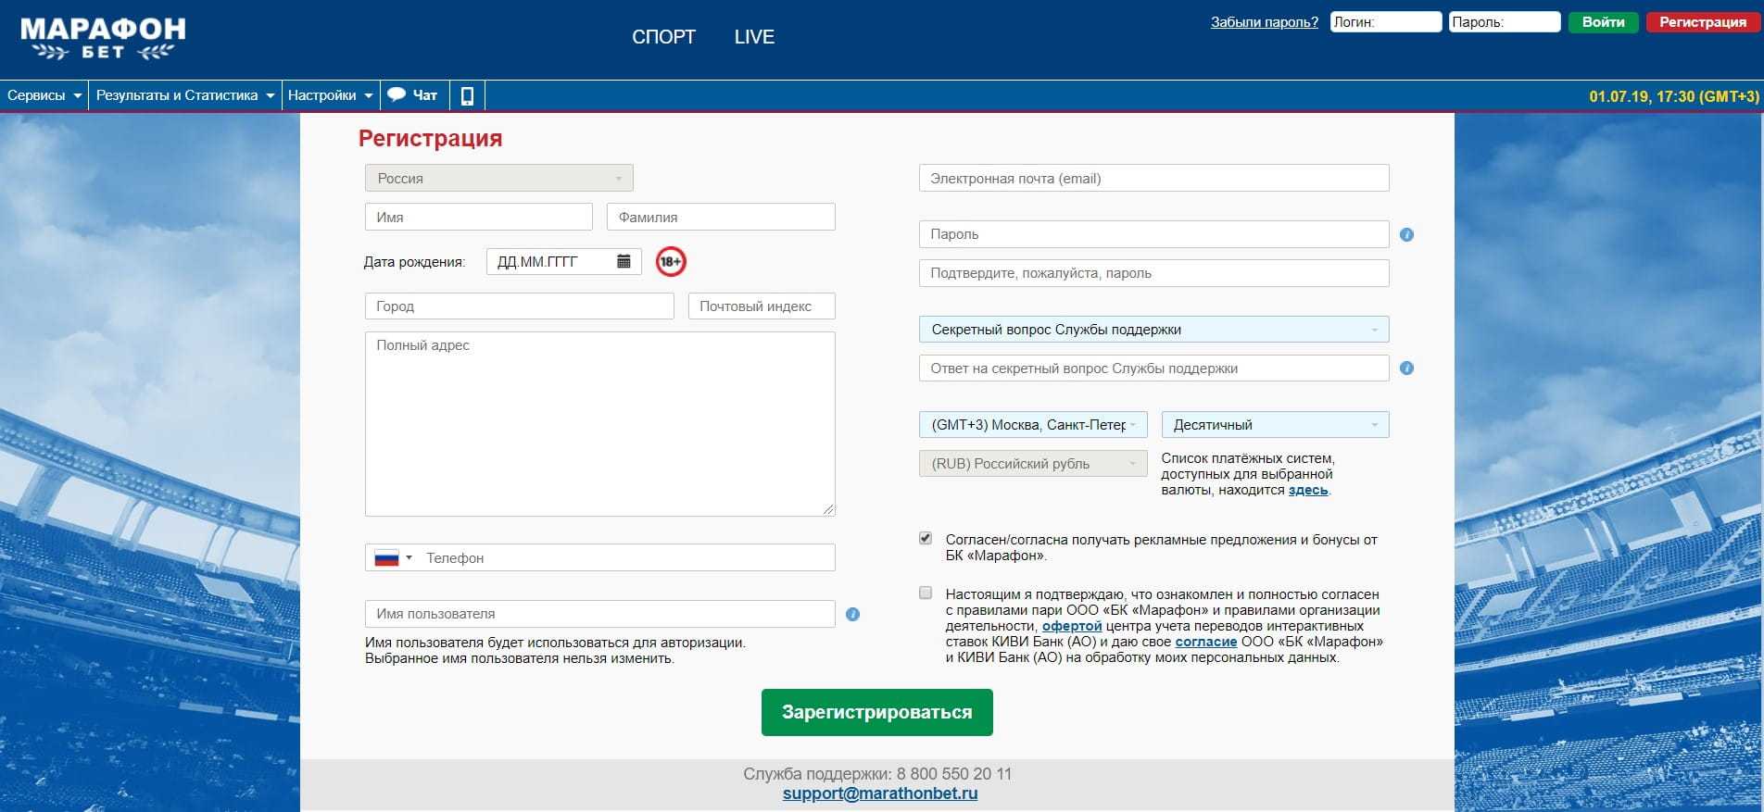Screen dimensions: 1764x812
Task: Expand the secret question dropdown
Action: click(x=1153, y=330)
